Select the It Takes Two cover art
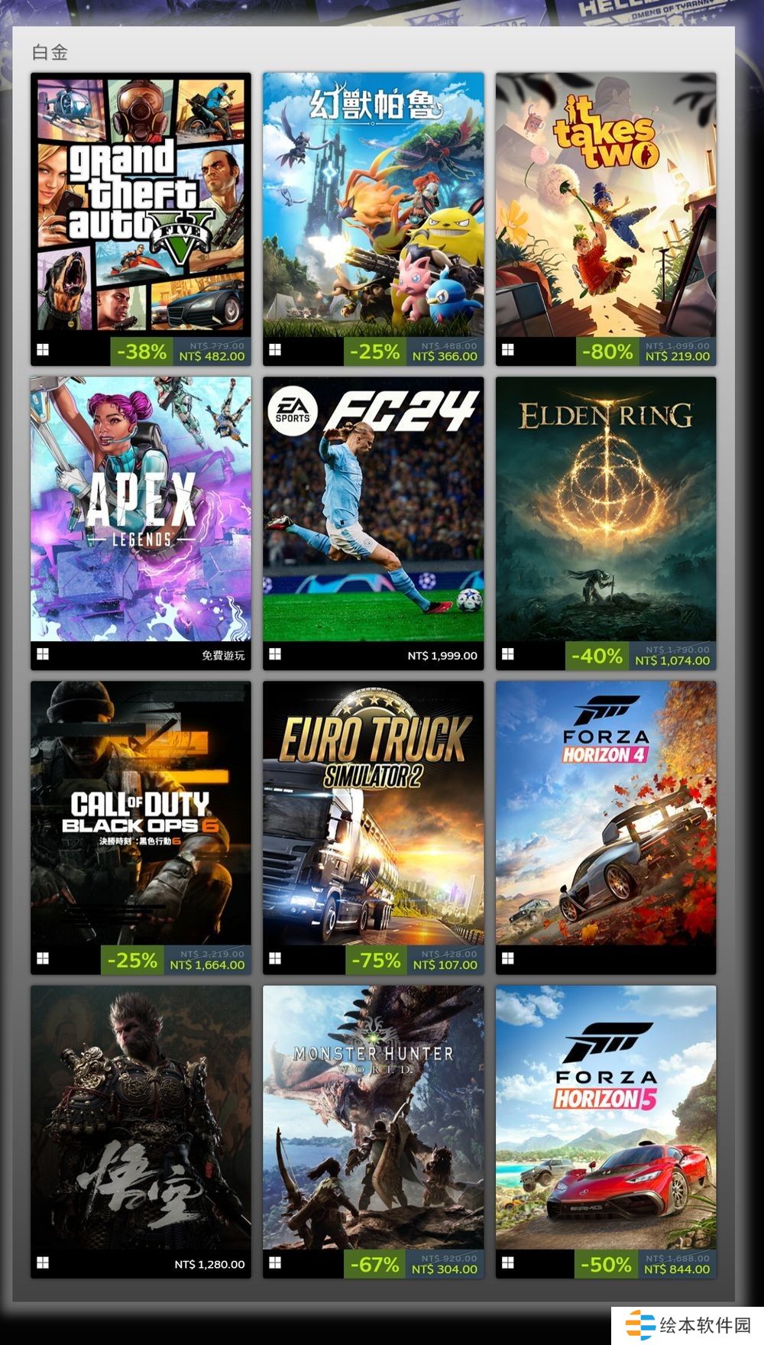 (x=606, y=205)
